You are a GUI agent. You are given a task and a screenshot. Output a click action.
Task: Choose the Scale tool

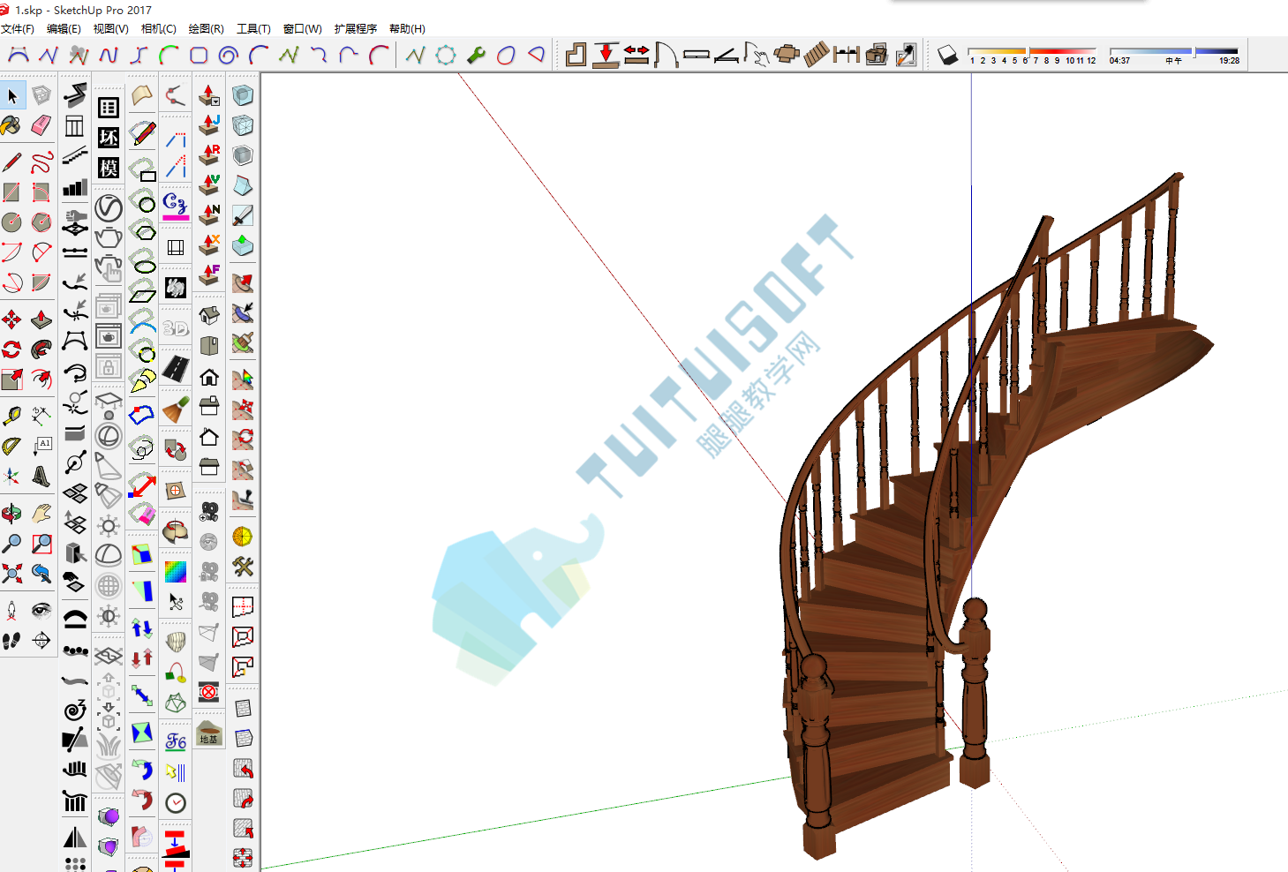[11, 380]
